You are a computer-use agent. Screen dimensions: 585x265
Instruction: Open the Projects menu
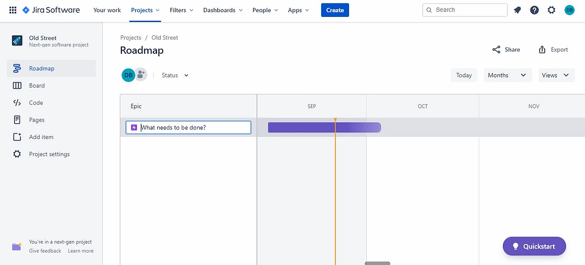click(x=145, y=10)
